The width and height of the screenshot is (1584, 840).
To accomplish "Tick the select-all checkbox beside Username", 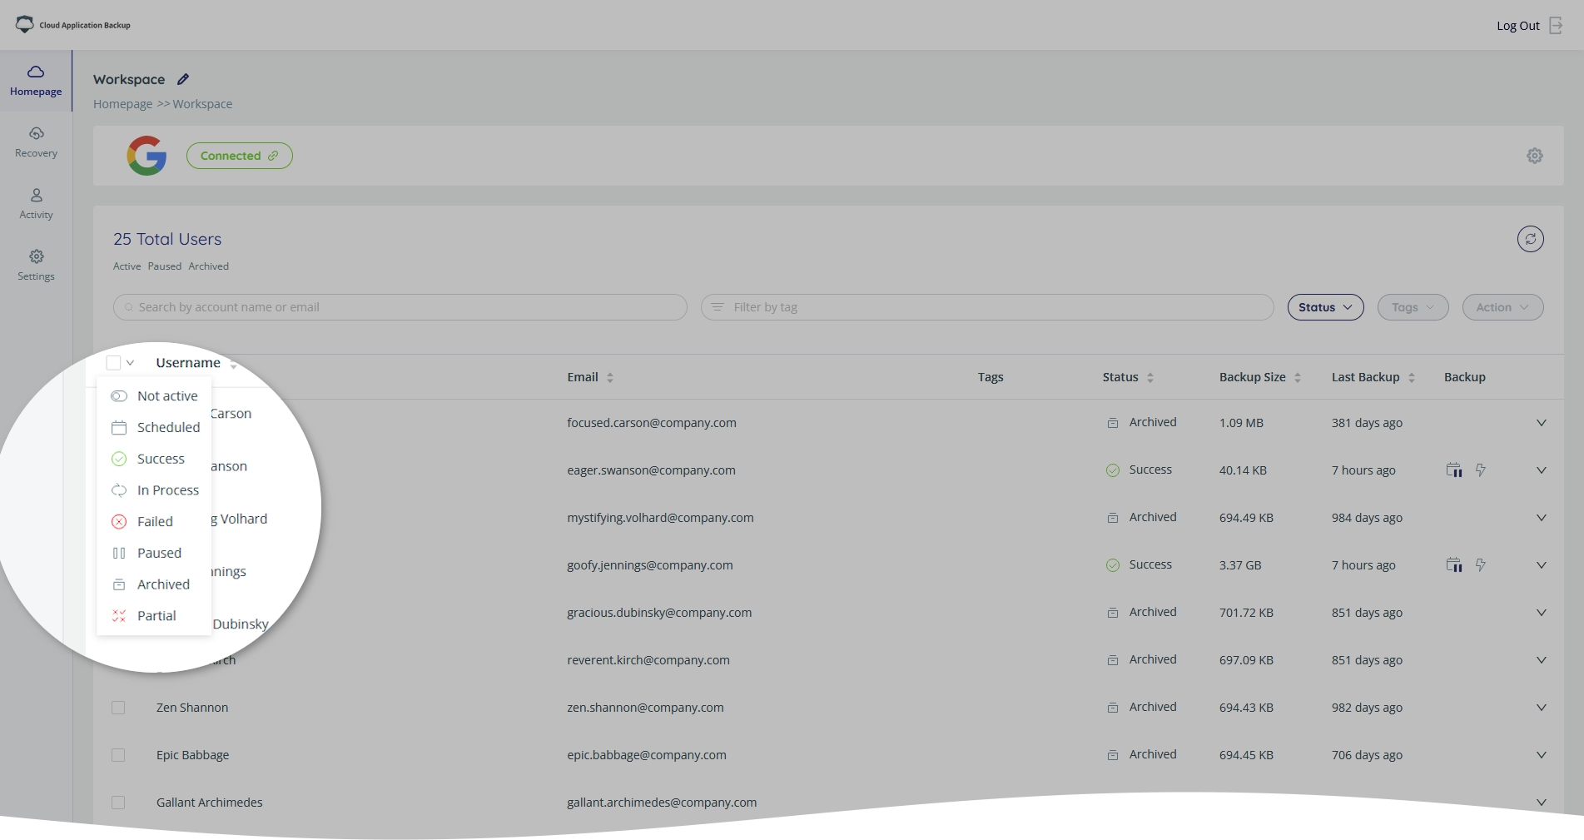I will (x=113, y=363).
